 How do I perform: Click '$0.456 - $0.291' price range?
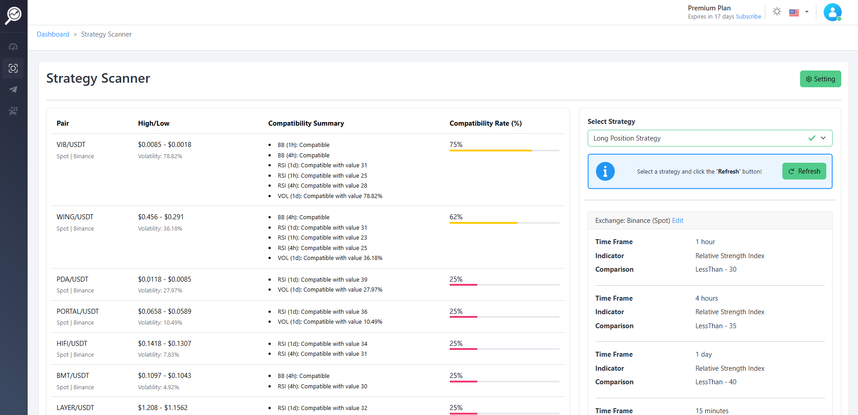161,217
